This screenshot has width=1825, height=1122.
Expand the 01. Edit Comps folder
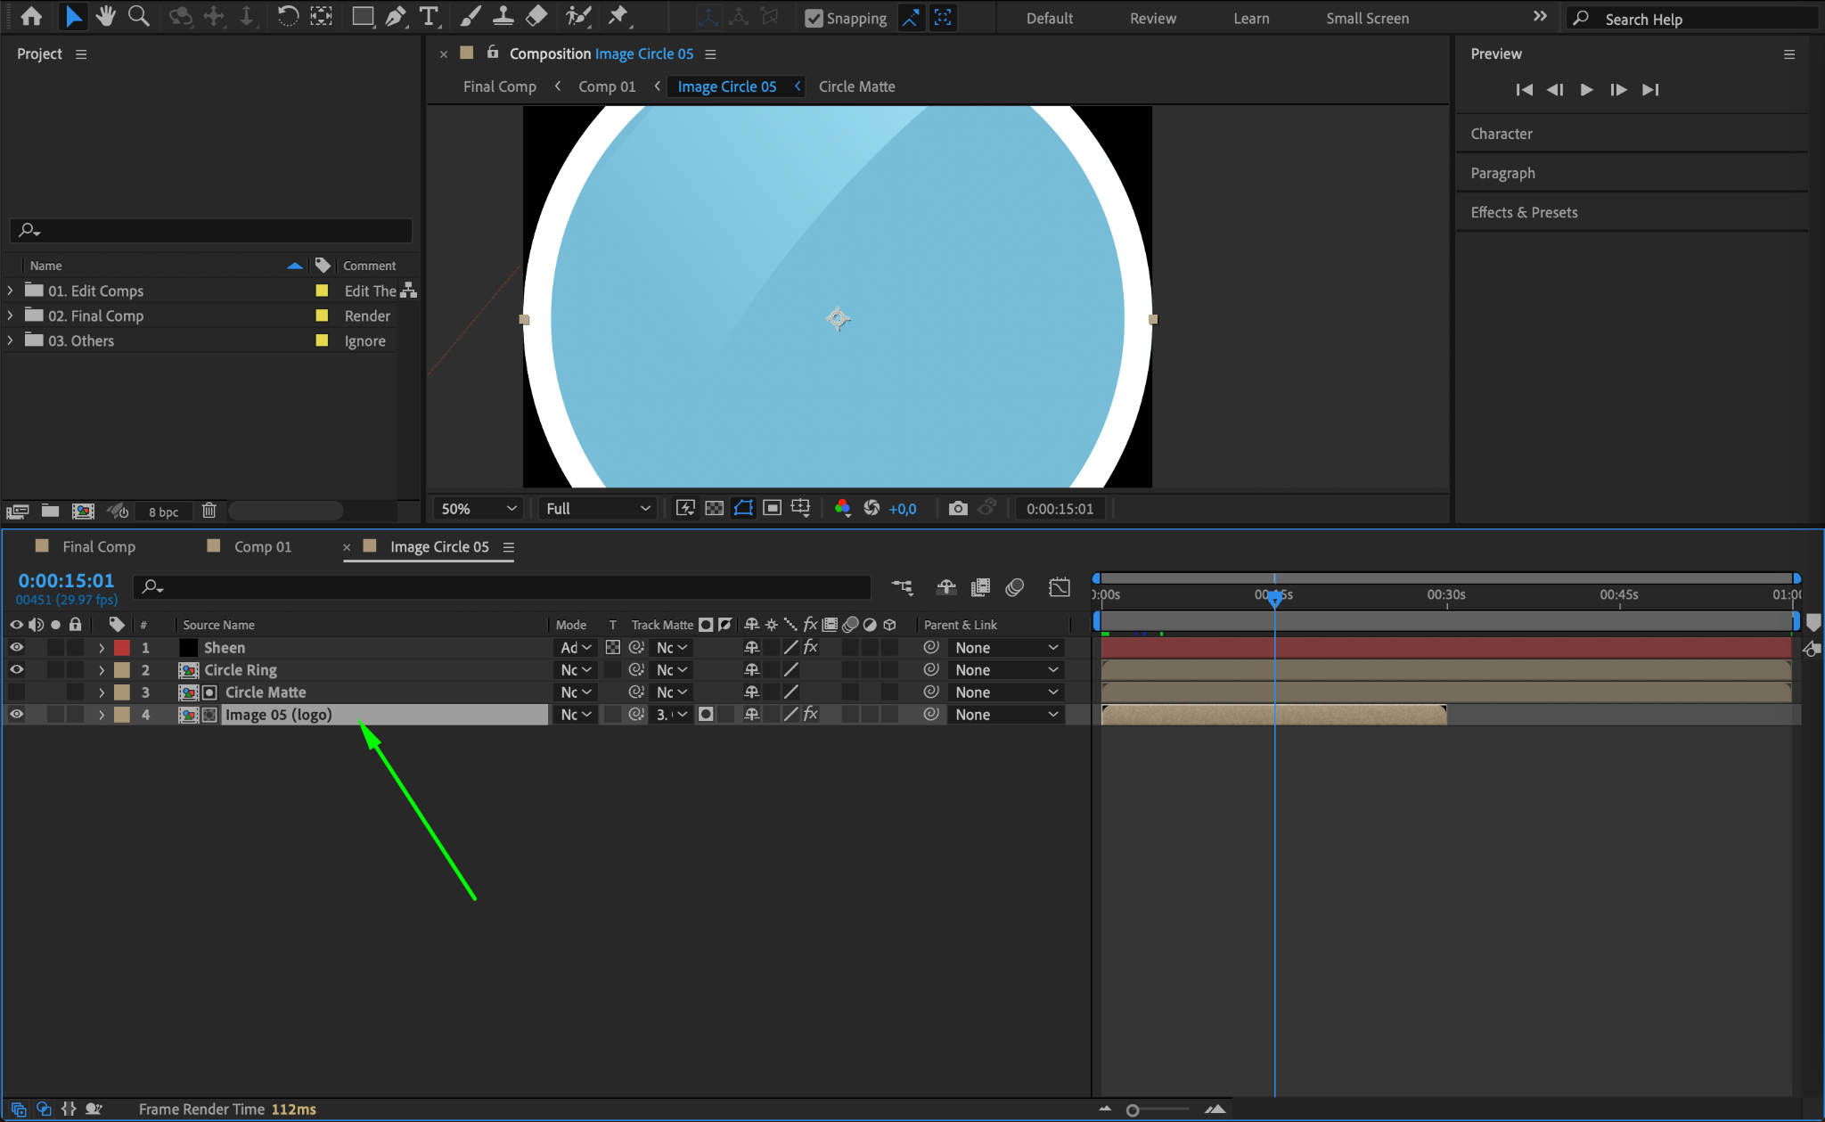point(10,291)
